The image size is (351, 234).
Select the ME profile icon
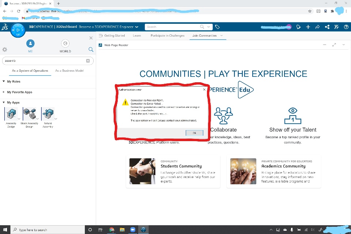30,44
